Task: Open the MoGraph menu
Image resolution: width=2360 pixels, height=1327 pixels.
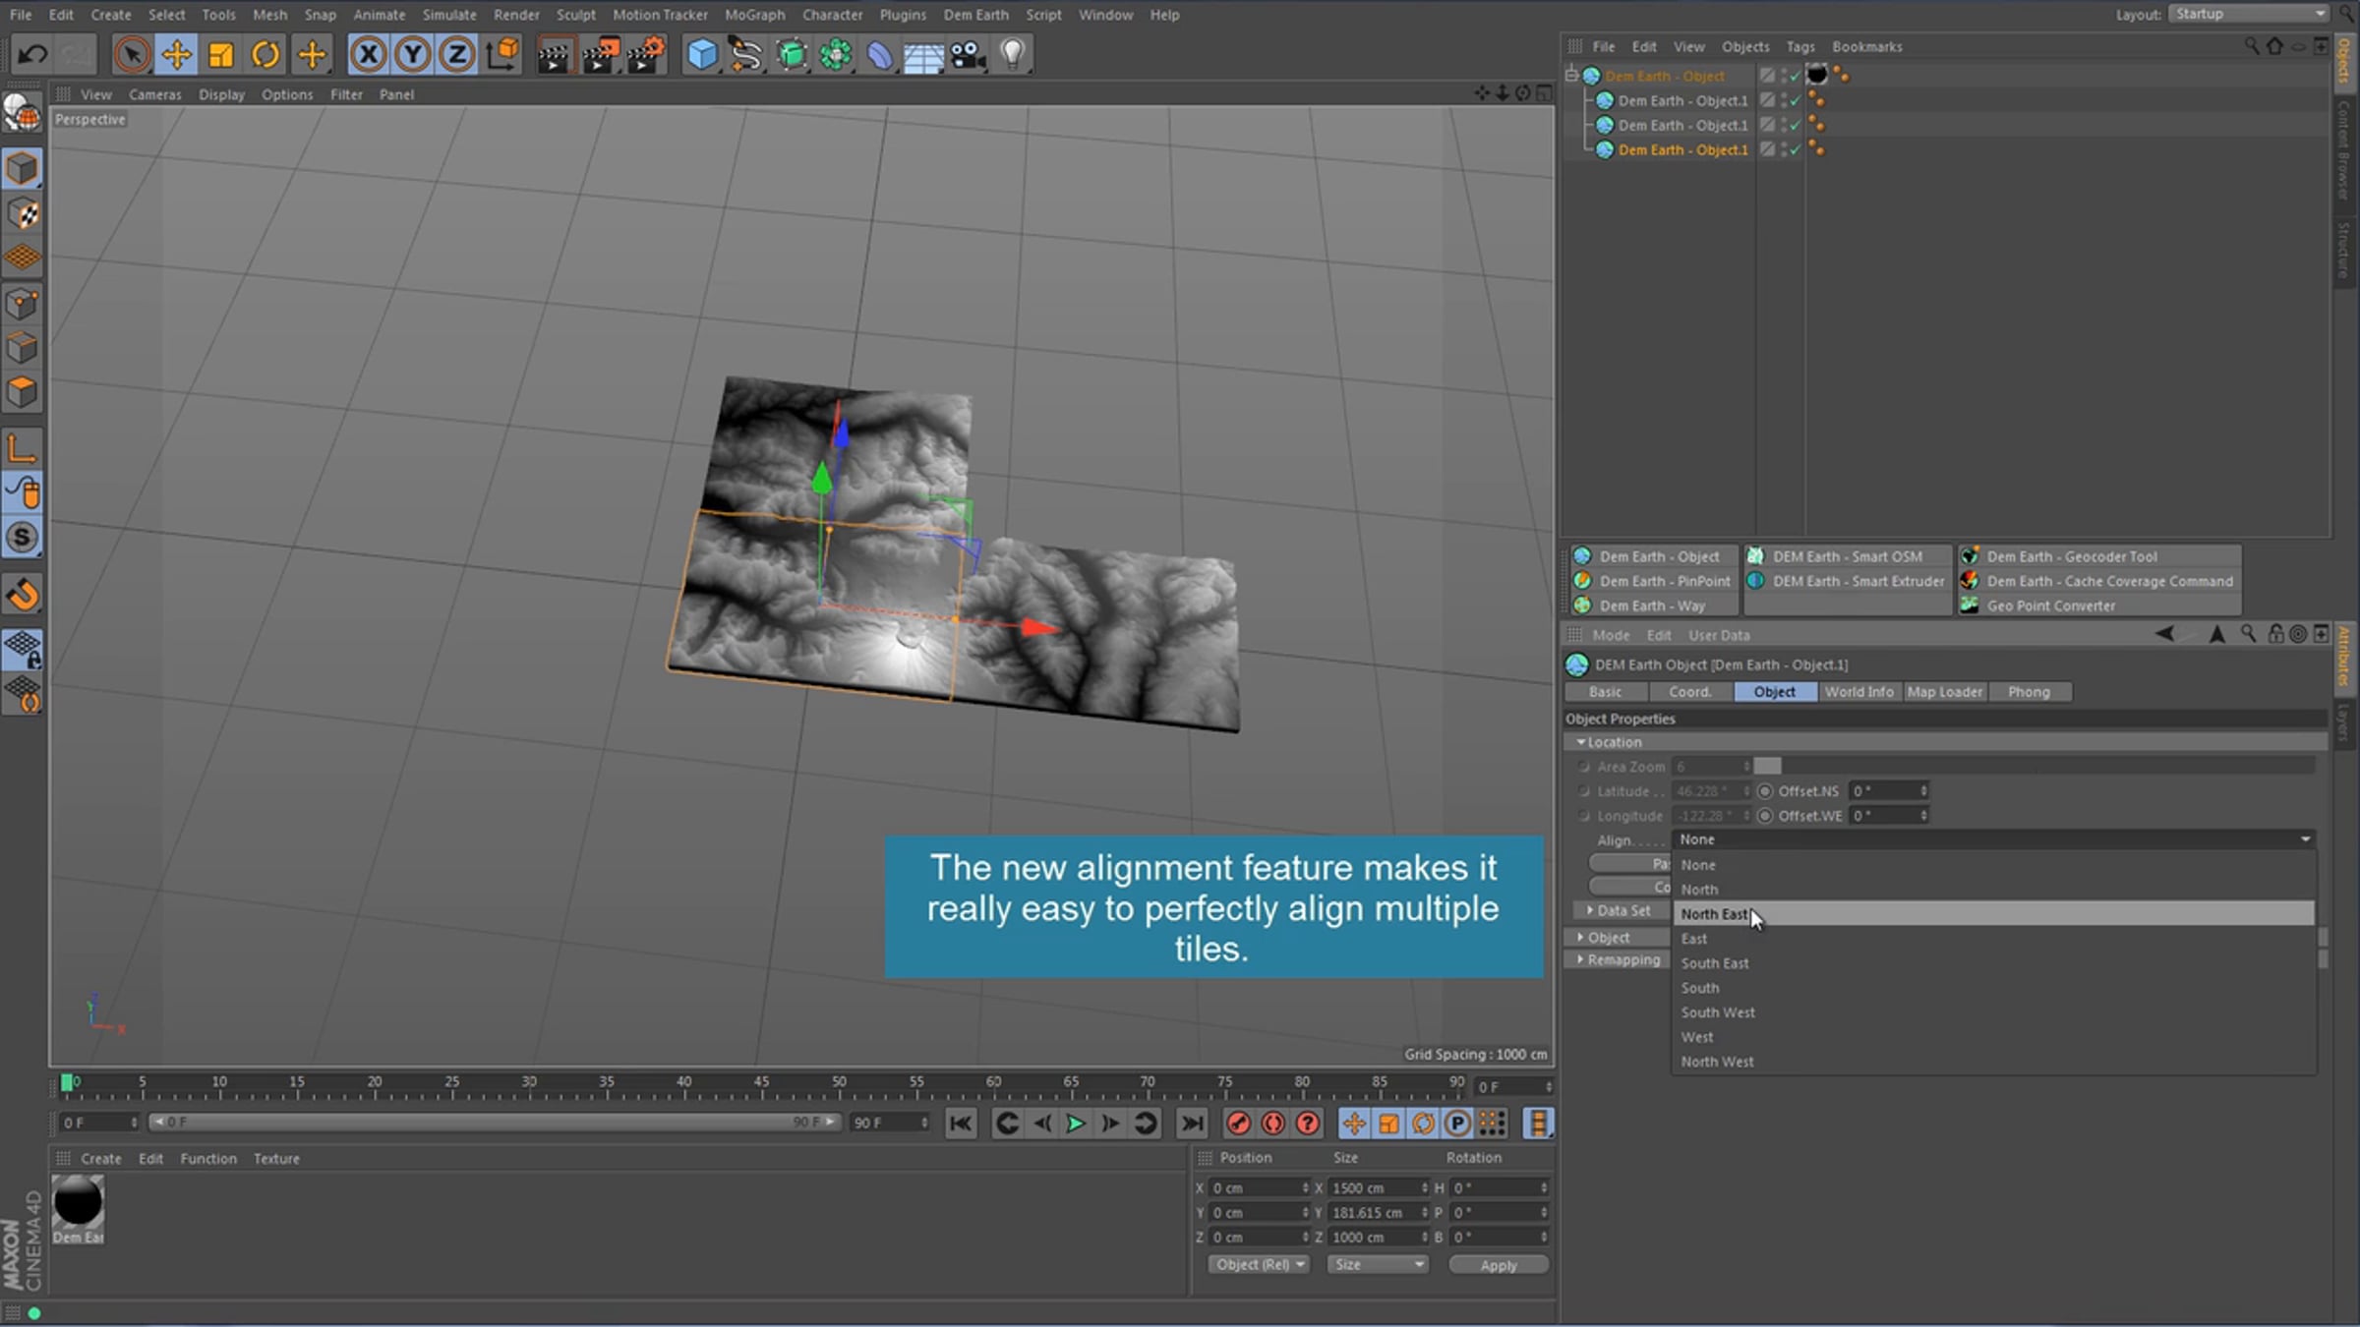Action: [754, 15]
